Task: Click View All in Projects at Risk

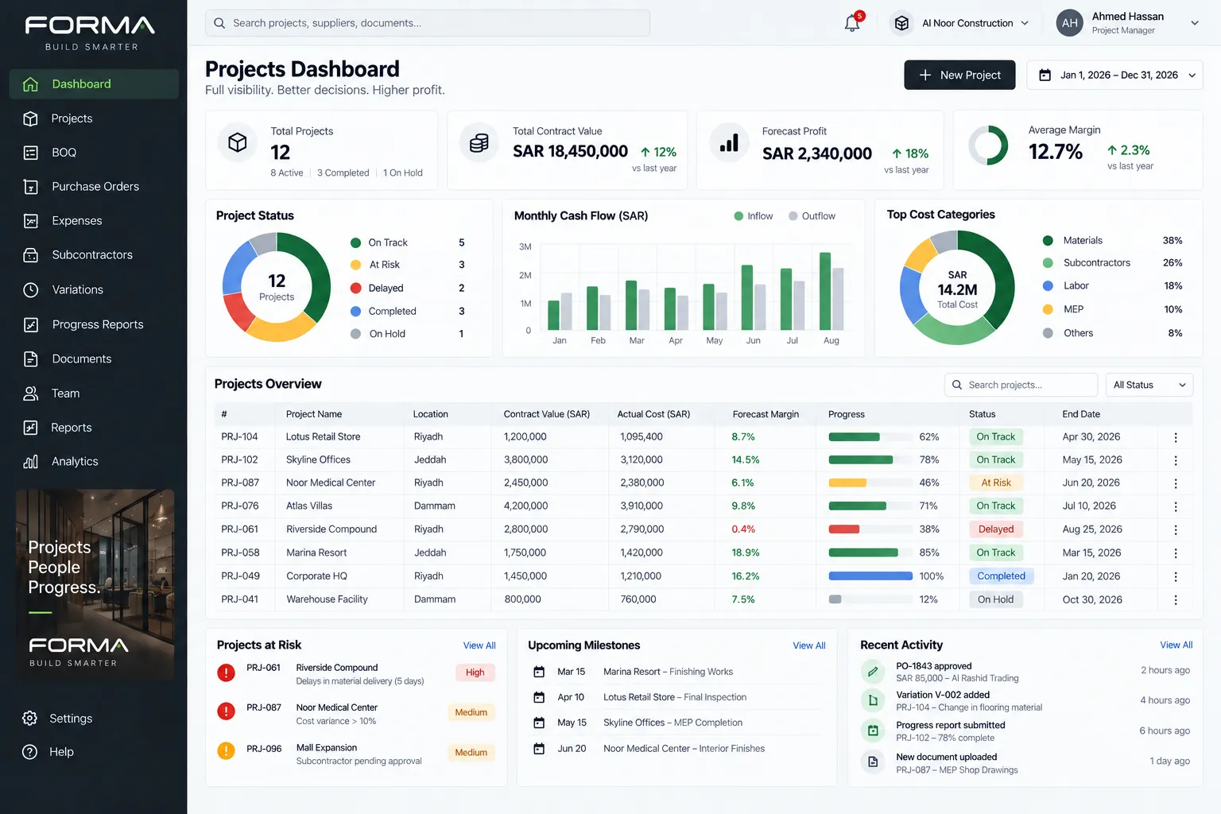Action: point(479,645)
